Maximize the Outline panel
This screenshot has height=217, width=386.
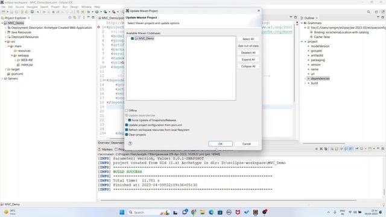point(382,17)
